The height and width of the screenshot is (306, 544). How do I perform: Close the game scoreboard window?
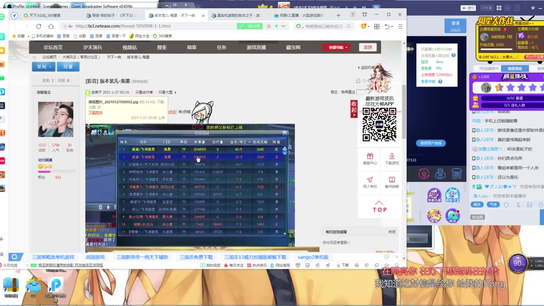(285, 133)
